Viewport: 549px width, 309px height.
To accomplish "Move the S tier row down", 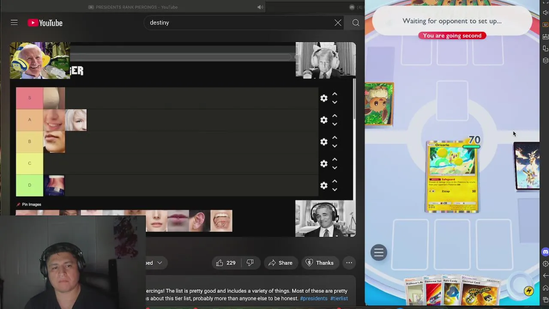I will pyautogui.click(x=335, y=102).
